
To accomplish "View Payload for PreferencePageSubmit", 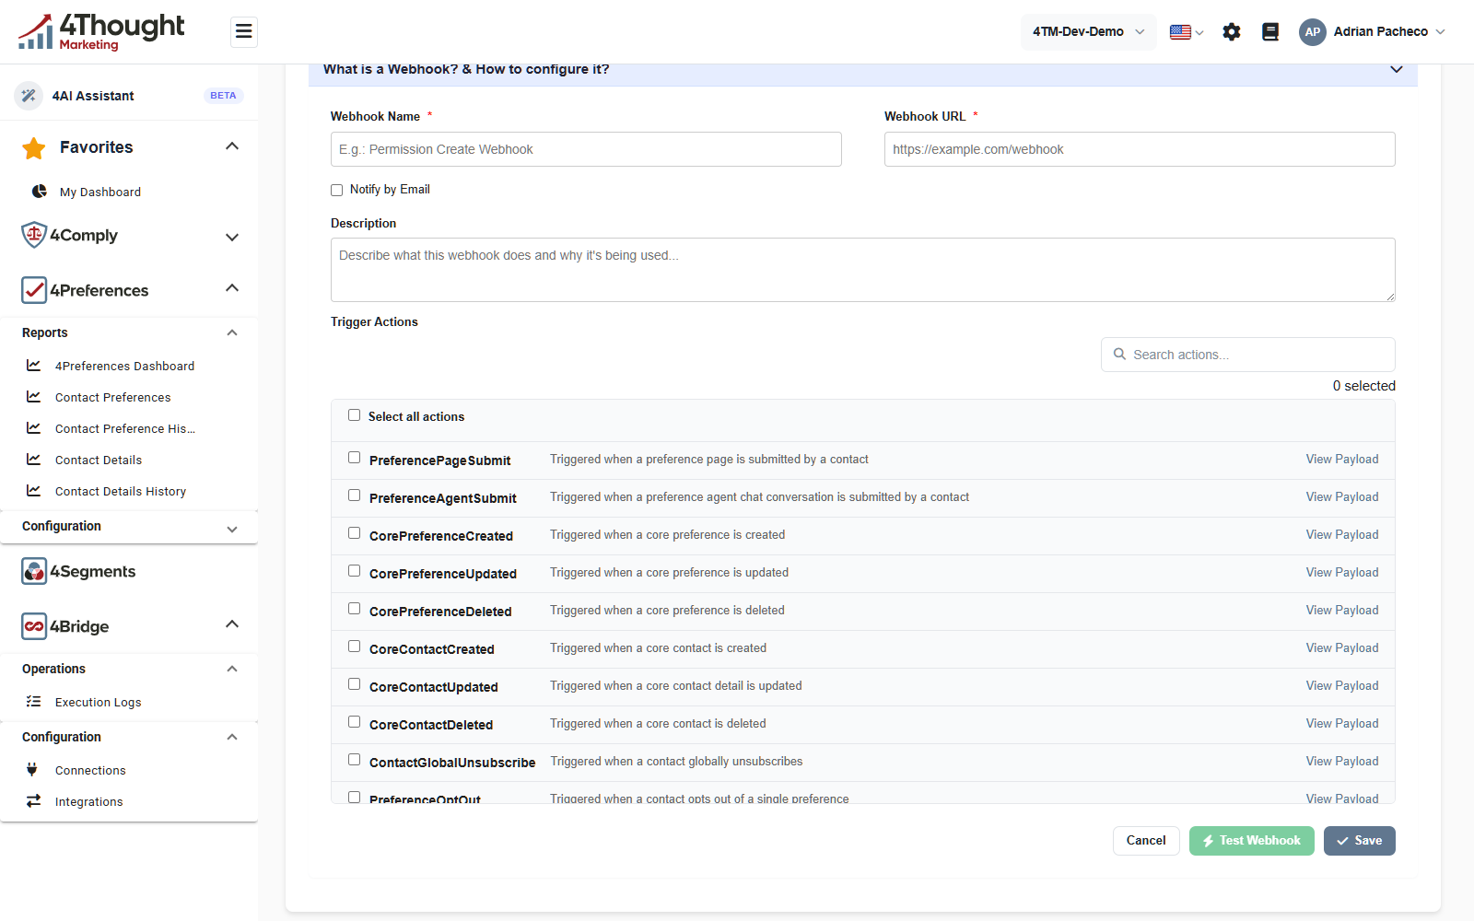I will tap(1342, 460).
